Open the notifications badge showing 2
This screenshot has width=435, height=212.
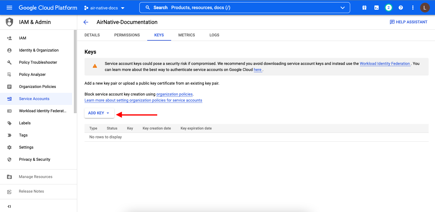click(388, 8)
